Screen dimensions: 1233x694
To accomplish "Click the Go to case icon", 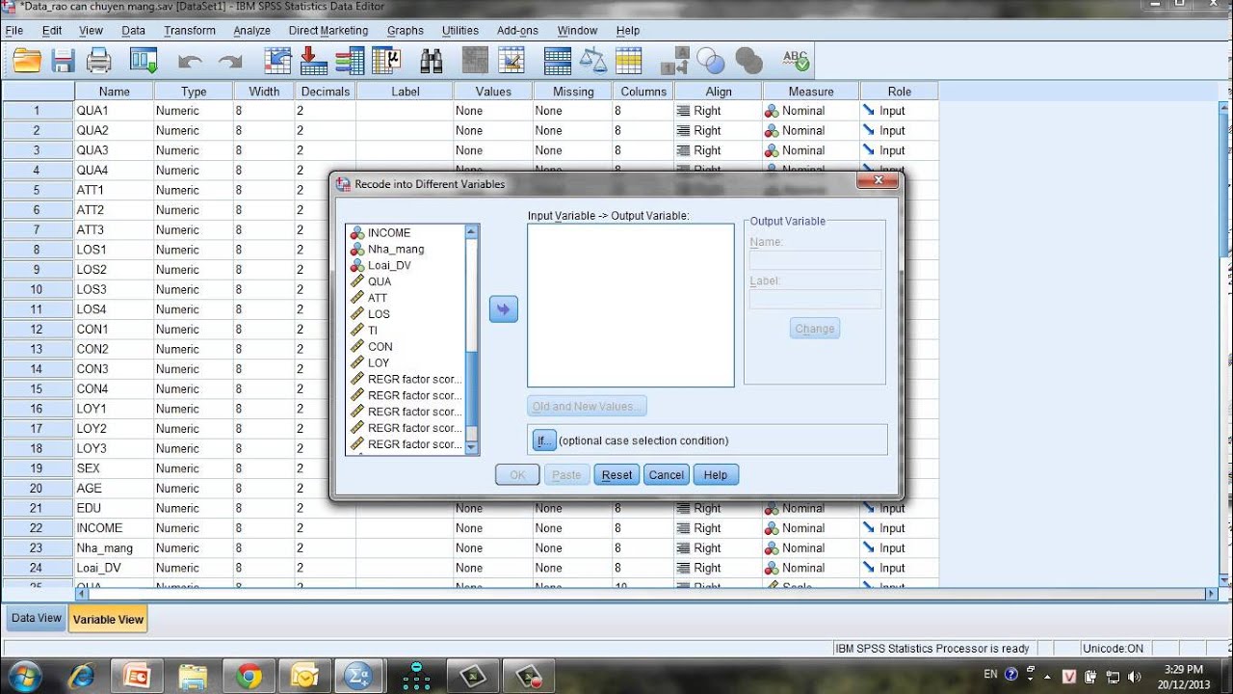I will point(277,61).
